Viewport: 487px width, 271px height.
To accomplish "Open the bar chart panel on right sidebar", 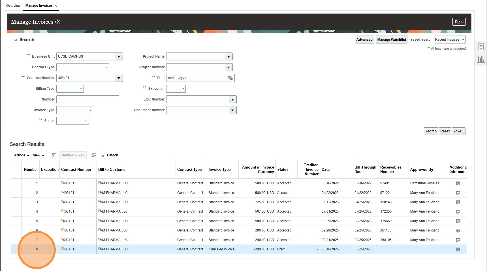I will pyautogui.click(x=481, y=59).
